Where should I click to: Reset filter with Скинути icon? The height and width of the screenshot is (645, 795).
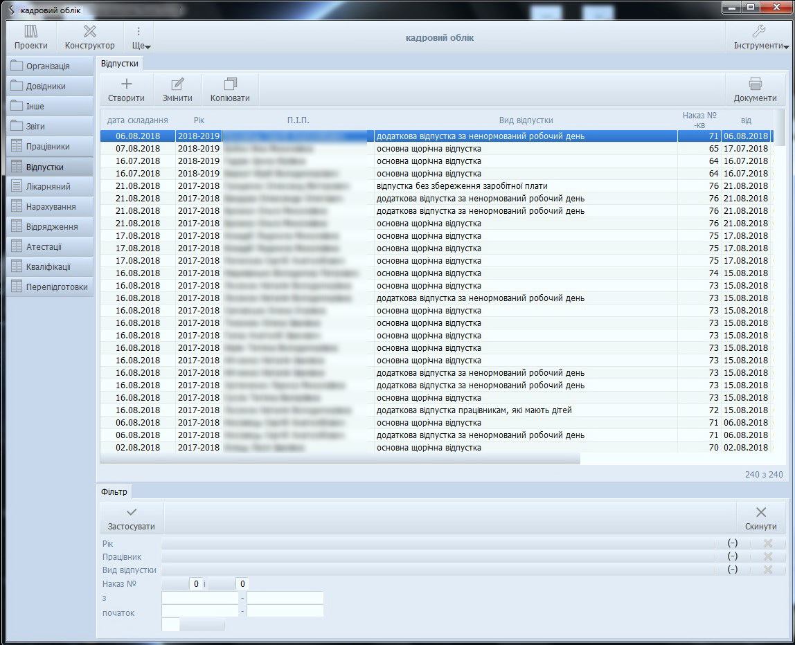[x=760, y=513]
